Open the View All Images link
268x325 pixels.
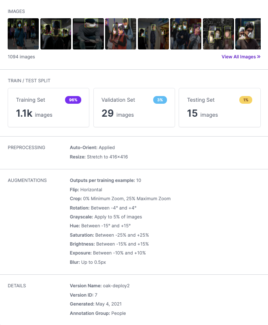click(x=241, y=57)
